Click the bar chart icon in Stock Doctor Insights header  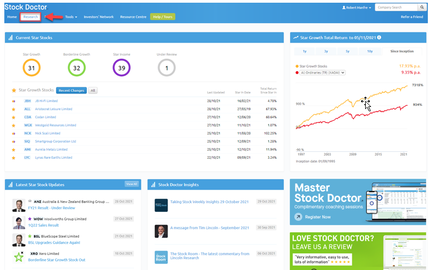[x=153, y=185]
